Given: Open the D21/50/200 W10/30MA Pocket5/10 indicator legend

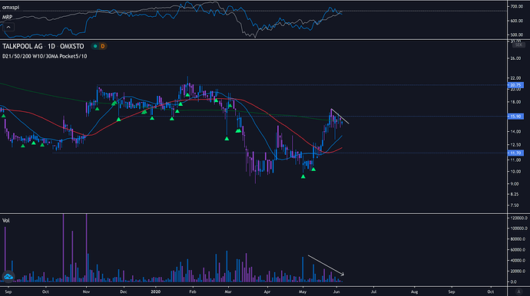Looking at the screenshot, I should (x=45, y=57).
